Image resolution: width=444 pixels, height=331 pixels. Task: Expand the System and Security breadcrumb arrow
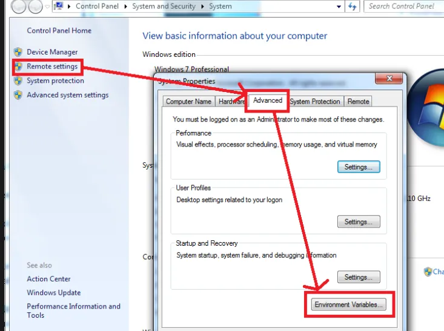(x=203, y=6)
